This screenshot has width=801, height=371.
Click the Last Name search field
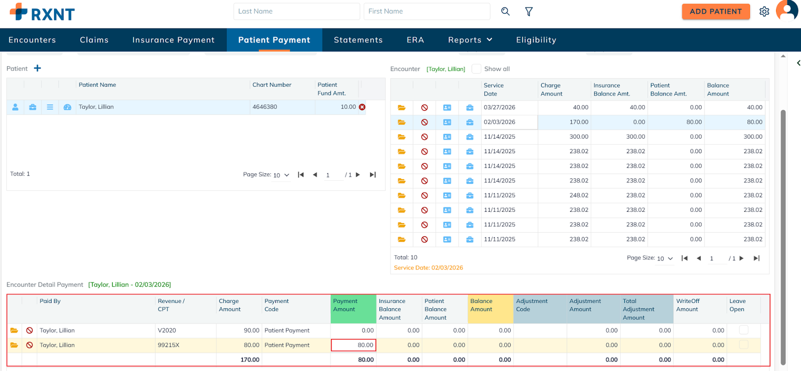point(296,12)
